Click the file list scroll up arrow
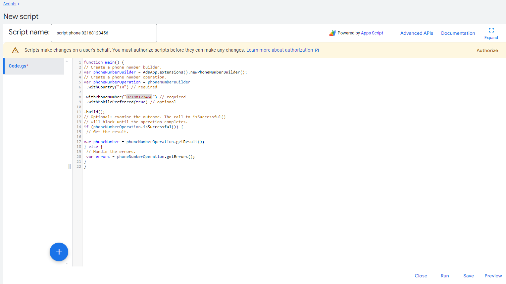This screenshot has height=284, width=506. pyautogui.click(x=67, y=61)
